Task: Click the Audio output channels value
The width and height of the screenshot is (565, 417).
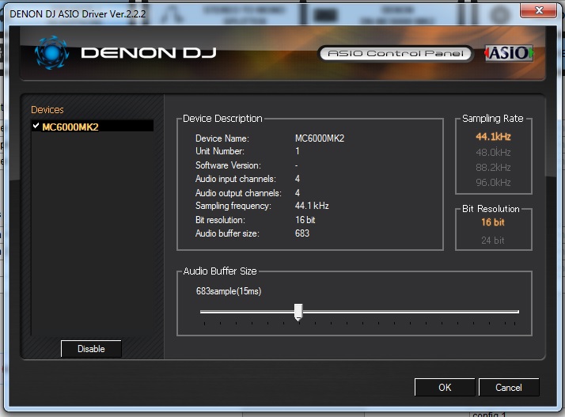Action: point(298,193)
